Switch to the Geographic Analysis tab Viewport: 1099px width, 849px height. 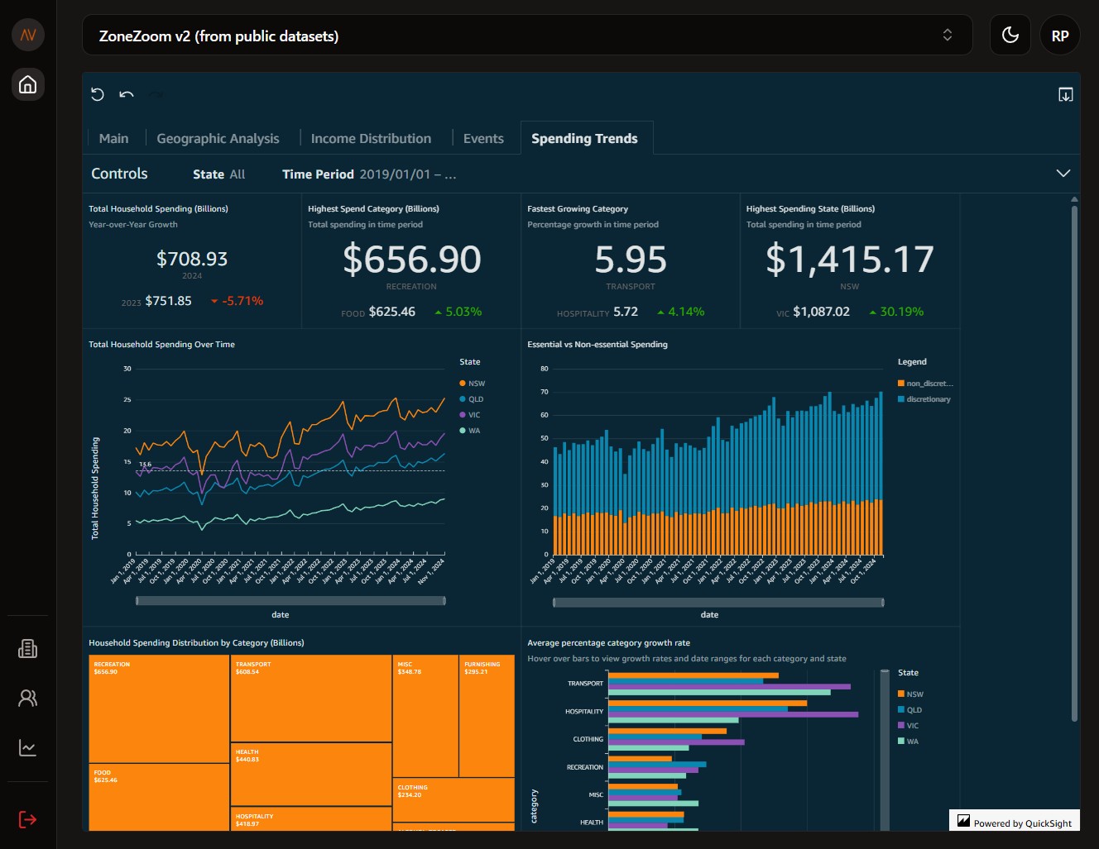pyautogui.click(x=218, y=138)
